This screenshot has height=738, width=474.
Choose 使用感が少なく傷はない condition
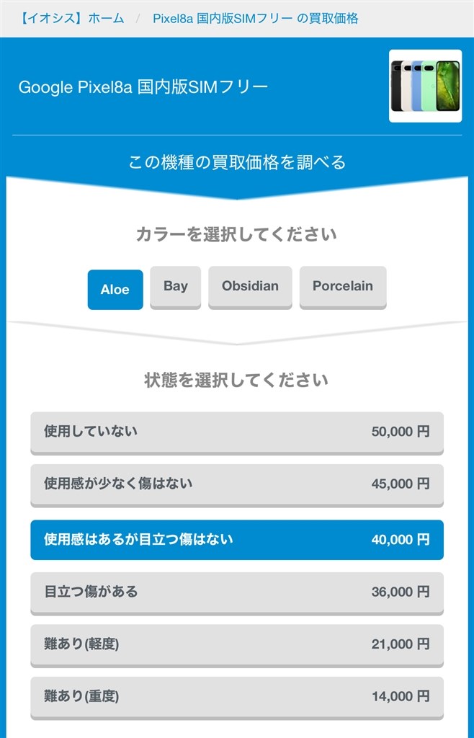coord(237,485)
